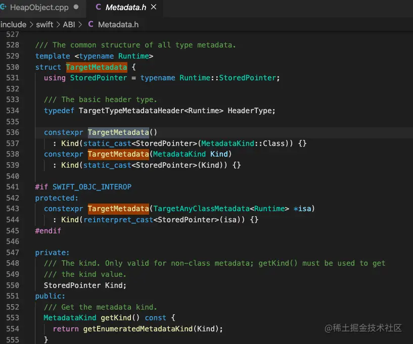Click 'MetadataKind Kind' parameter on line 538

190,154
